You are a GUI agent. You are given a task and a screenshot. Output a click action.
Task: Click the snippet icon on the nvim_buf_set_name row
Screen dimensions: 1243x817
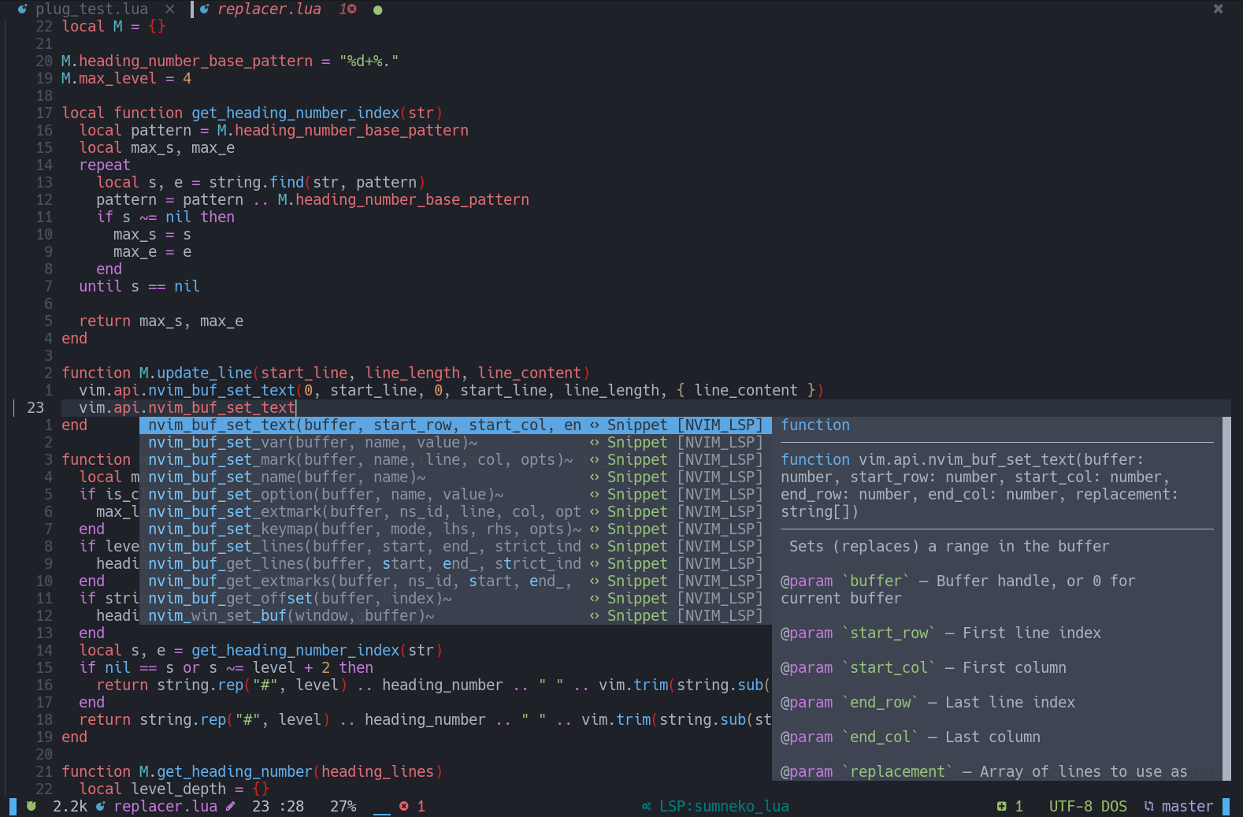click(x=595, y=477)
